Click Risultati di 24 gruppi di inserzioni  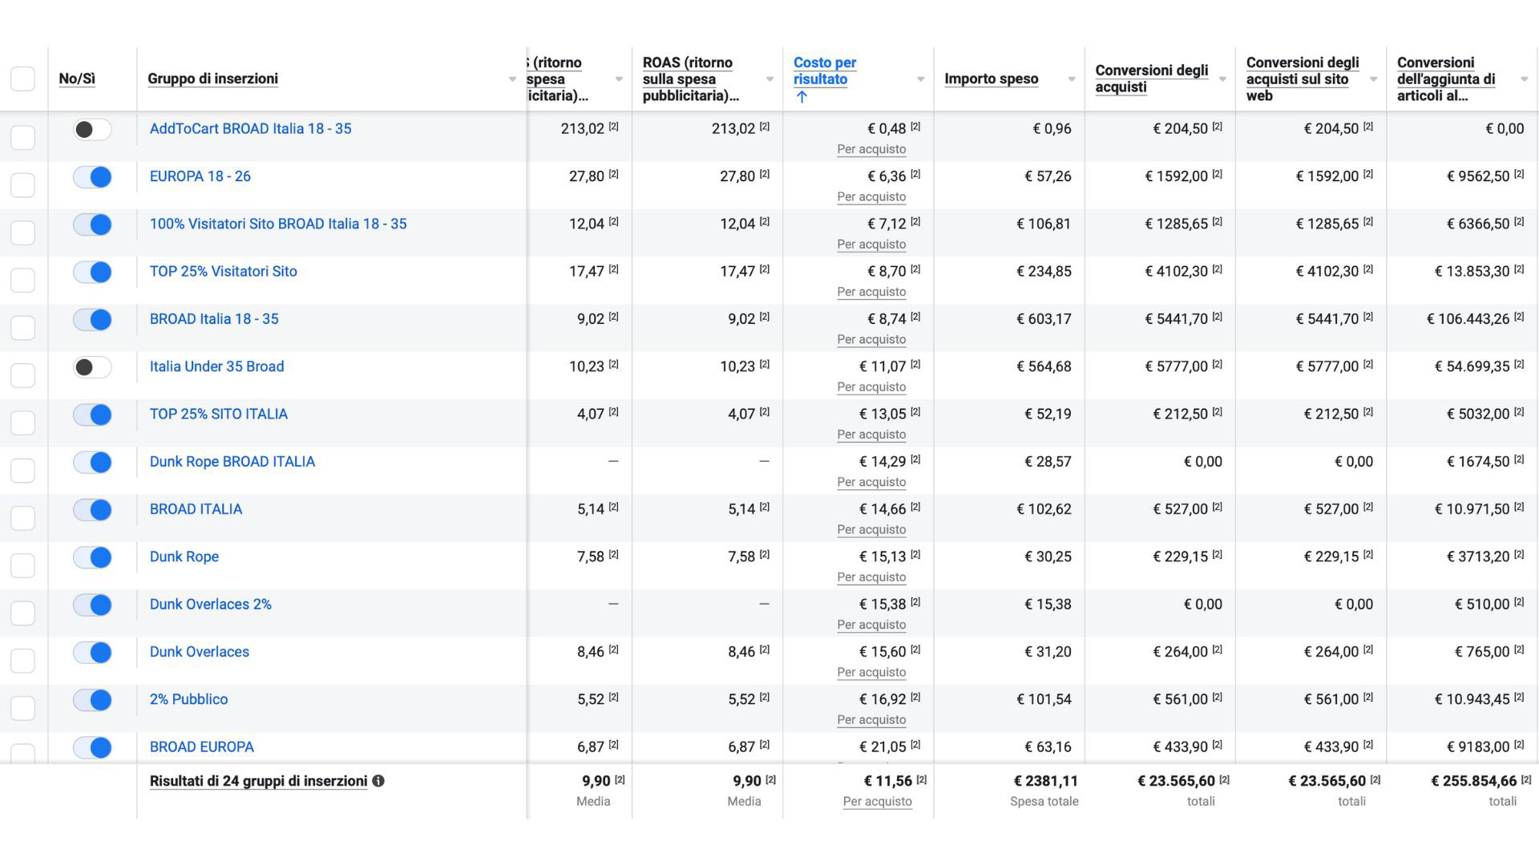[x=258, y=781]
